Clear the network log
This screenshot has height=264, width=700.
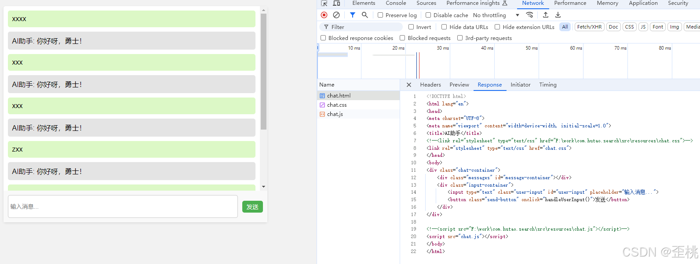(336, 15)
